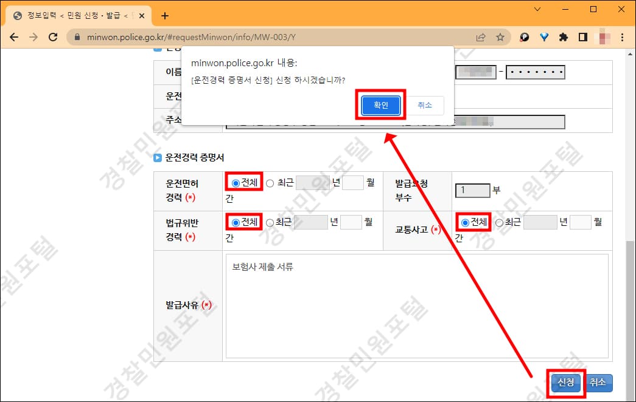The width and height of the screenshot is (636, 402).
Task: Click the 교통사고 year field
Action: coord(540,222)
